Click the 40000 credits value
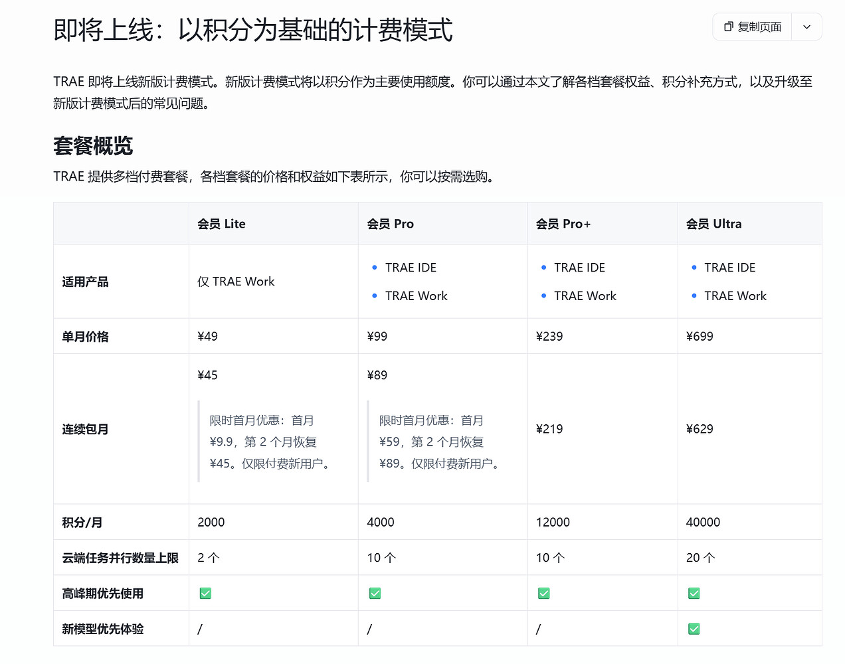 (703, 523)
